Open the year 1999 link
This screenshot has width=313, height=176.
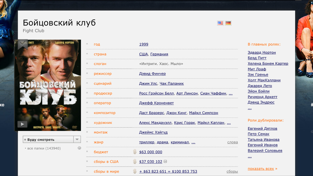pyautogui.click(x=144, y=44)
